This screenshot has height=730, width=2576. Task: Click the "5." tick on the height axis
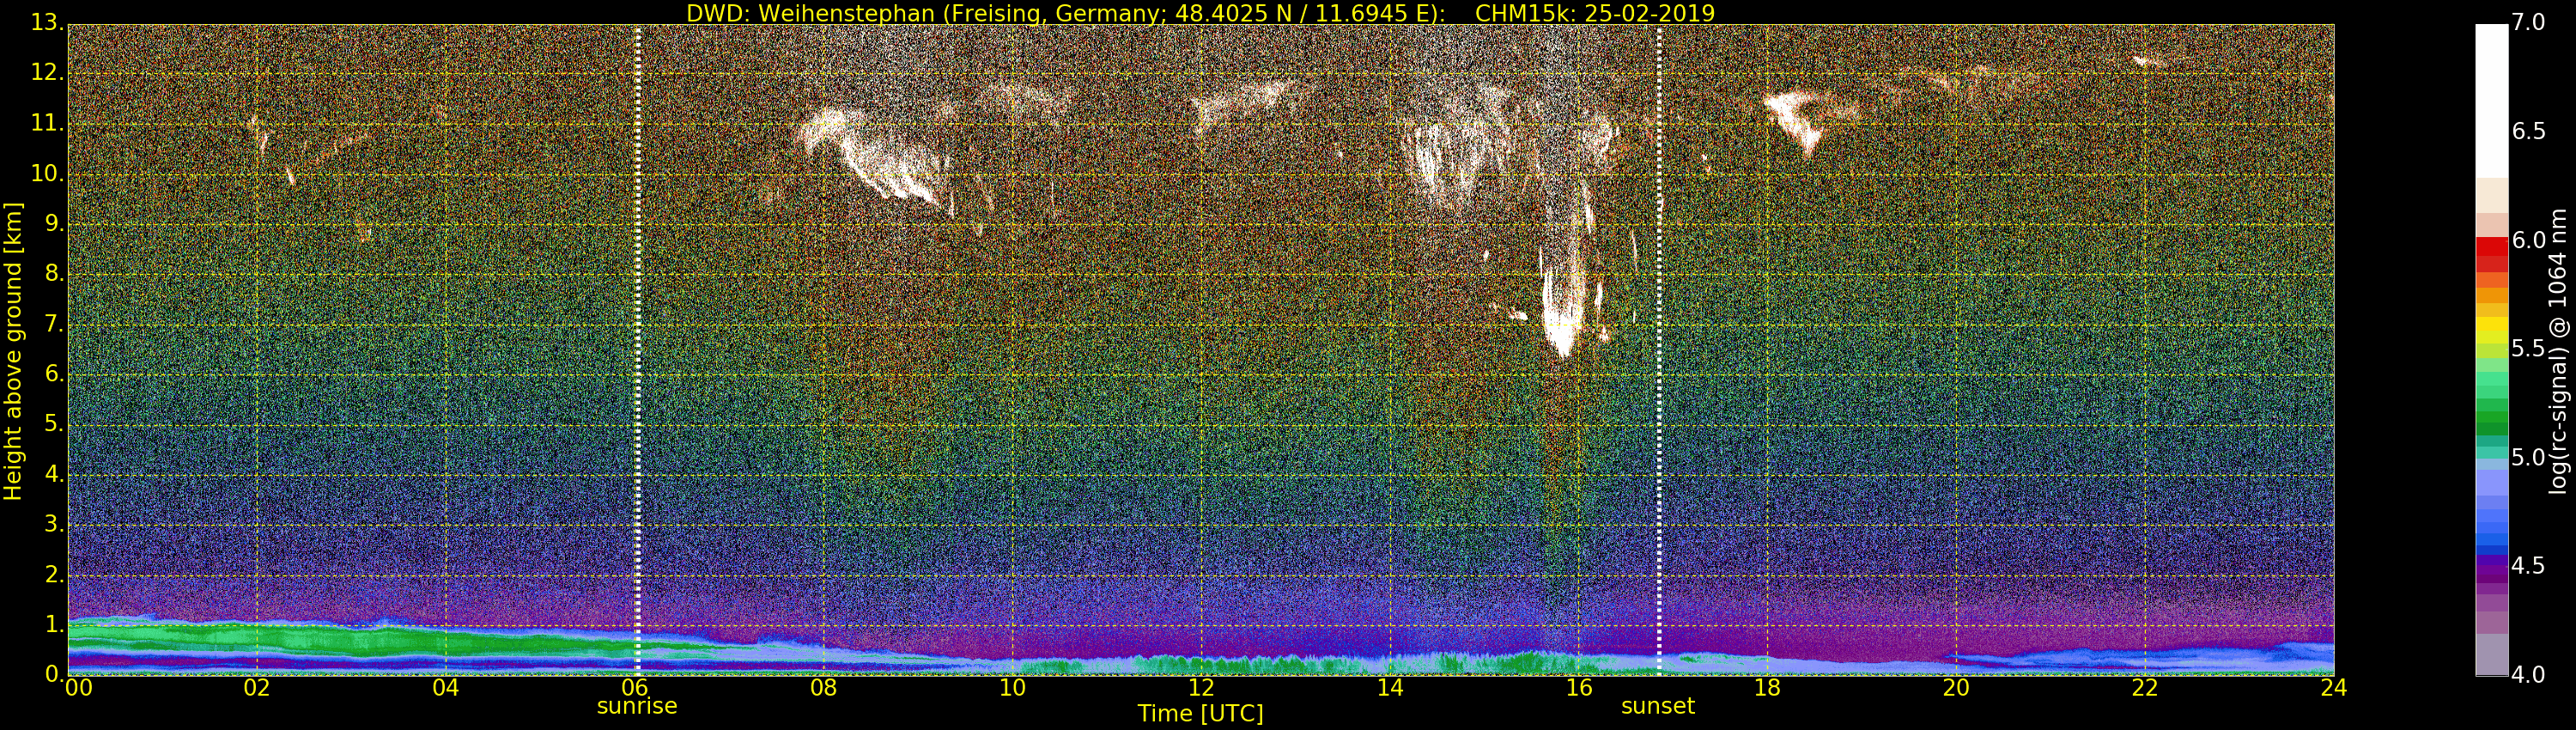pos(54,424)
